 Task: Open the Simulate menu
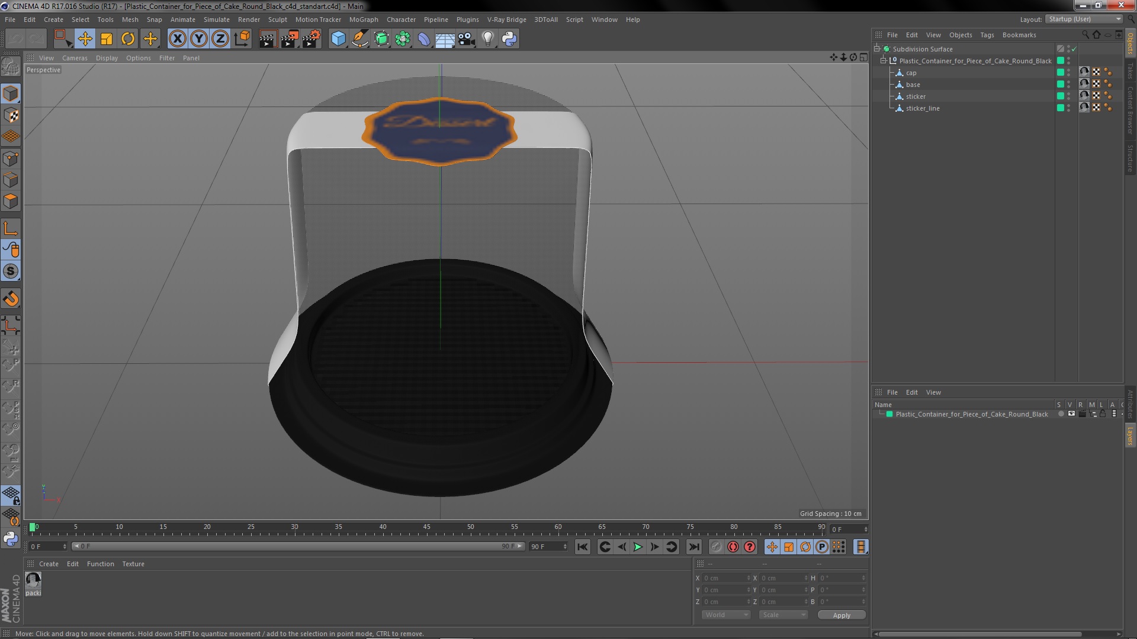[x=217, y=20]
